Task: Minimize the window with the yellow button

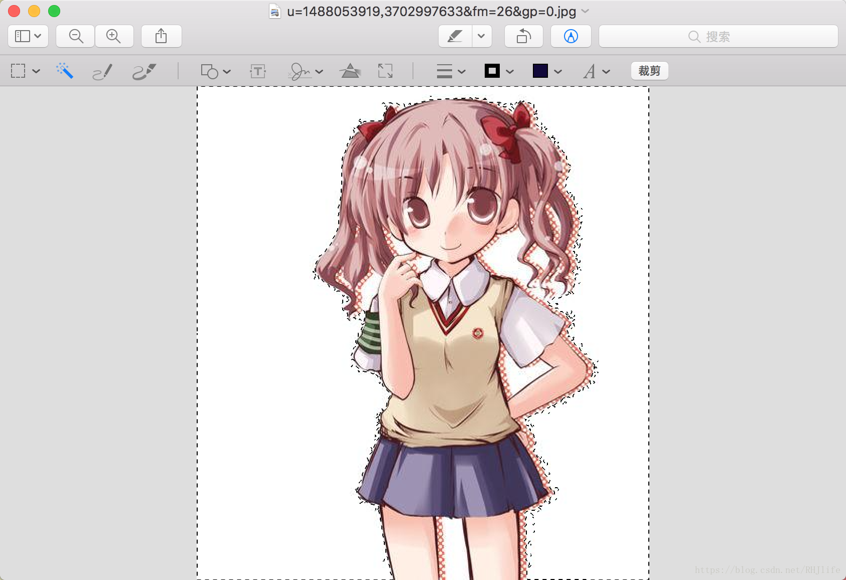Action: tap(34, 11)
